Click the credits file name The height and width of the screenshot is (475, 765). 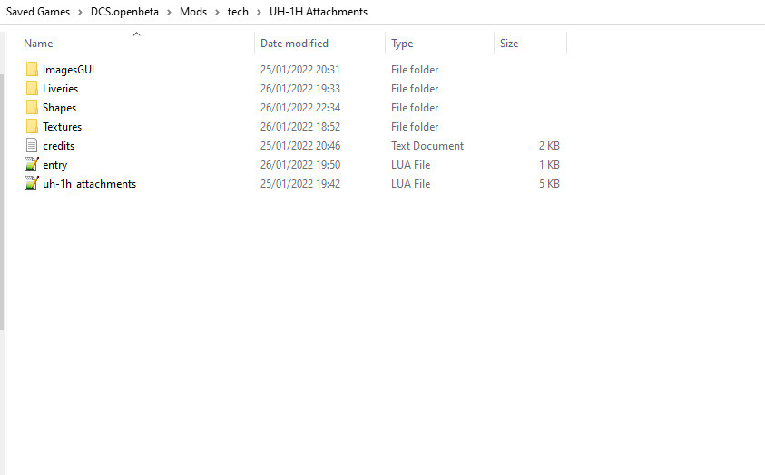click(x=59, y=146)
